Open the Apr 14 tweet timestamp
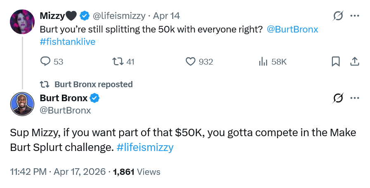370x188 pixels. pos(166,16)
